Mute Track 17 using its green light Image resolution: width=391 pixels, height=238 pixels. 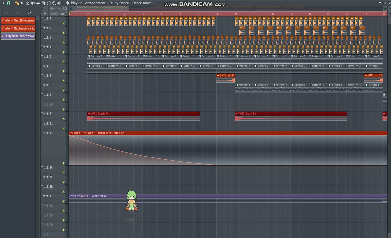point(64,201)
